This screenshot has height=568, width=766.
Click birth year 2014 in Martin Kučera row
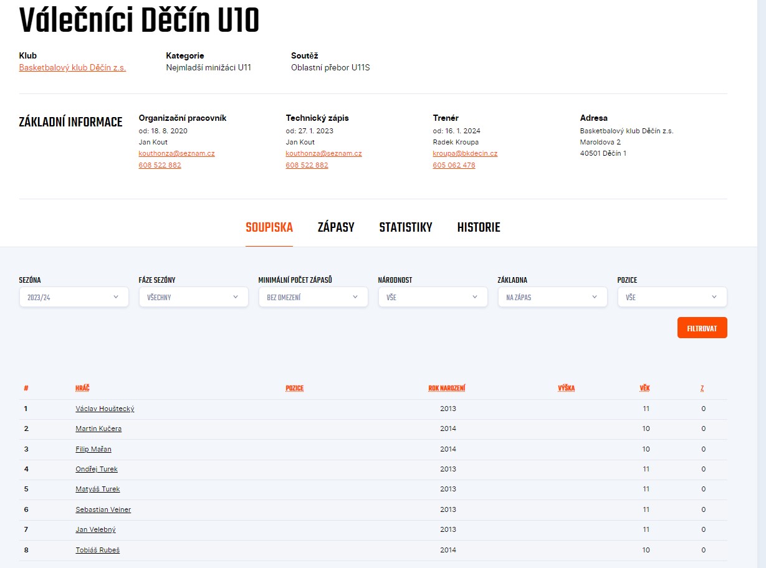(x=448, y=428)
